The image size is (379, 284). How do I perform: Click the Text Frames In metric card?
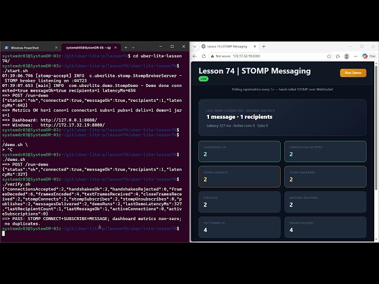tap(239, 227)
